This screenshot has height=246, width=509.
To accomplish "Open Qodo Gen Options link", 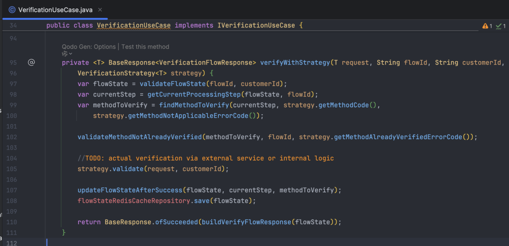I will tap(88, 47).
